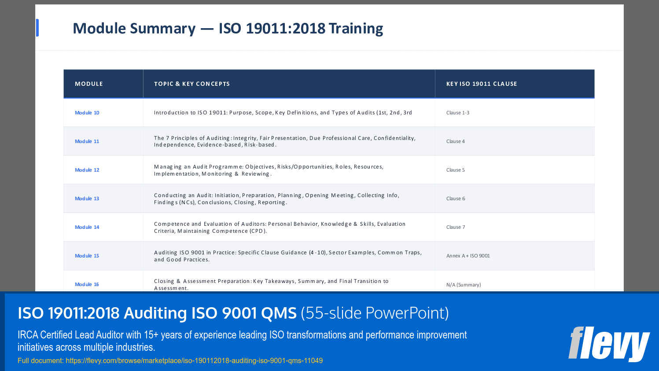Select the Module 12 label
The image size is (659, 371).
(x=87, y=170)
